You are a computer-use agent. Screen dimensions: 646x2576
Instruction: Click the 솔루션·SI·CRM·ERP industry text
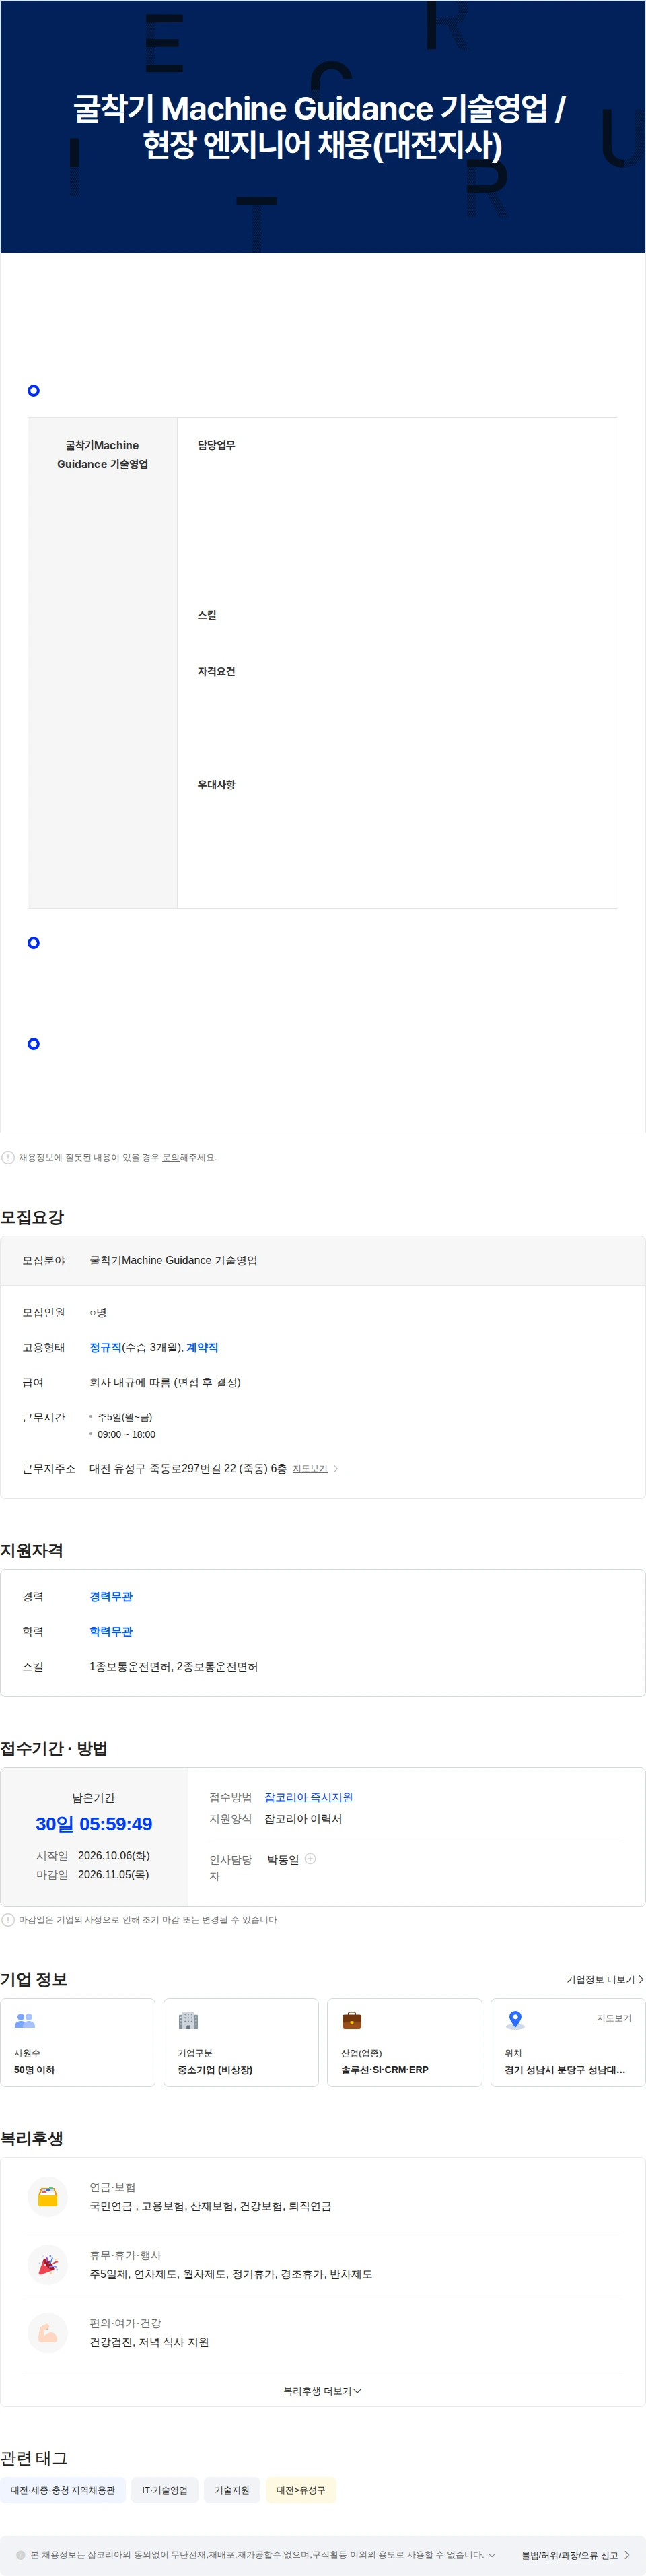pyautogui.click(x=384, y=2070)
